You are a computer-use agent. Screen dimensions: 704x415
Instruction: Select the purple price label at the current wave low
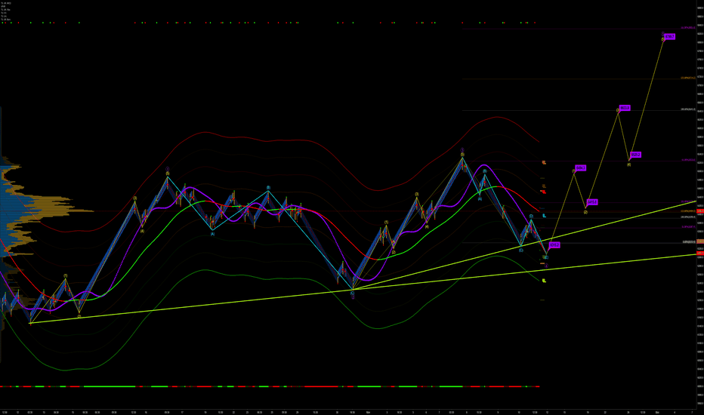pos(554,245)
